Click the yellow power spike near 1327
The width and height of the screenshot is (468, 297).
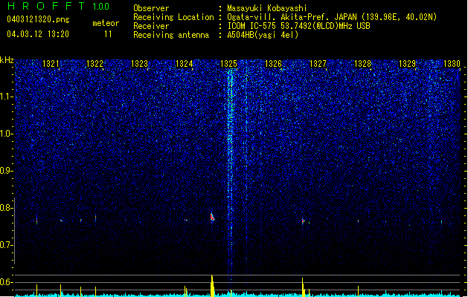pos(303,287)
